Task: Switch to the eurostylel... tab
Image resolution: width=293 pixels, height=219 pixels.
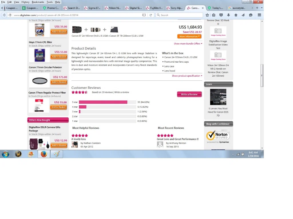Action: click(237, 8)
